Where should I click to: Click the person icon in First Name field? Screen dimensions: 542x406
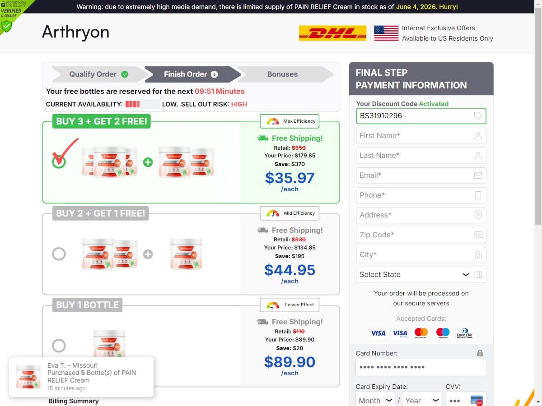click(x=478, y=136)
